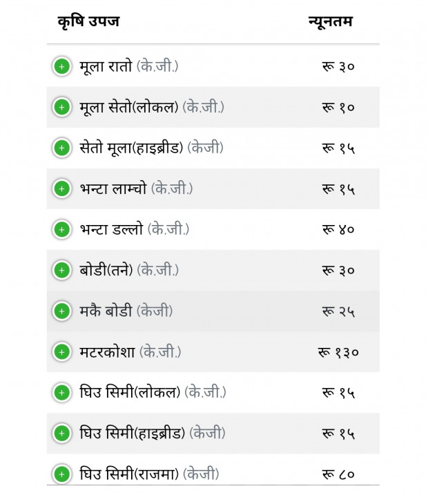Expand the मूला सेतो(लोकल) row plus icon
This screenshot has height=497, width=428.
click(62, 107)
